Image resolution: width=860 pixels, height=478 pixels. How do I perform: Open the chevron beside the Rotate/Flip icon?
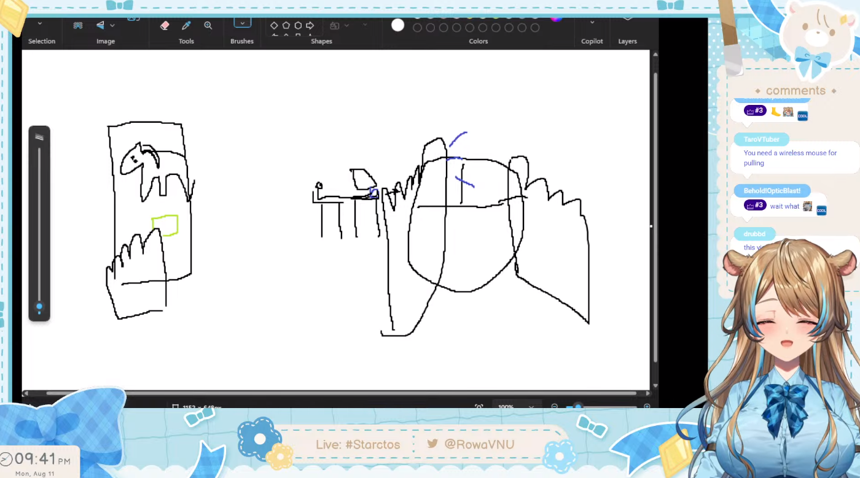(112, 26)
